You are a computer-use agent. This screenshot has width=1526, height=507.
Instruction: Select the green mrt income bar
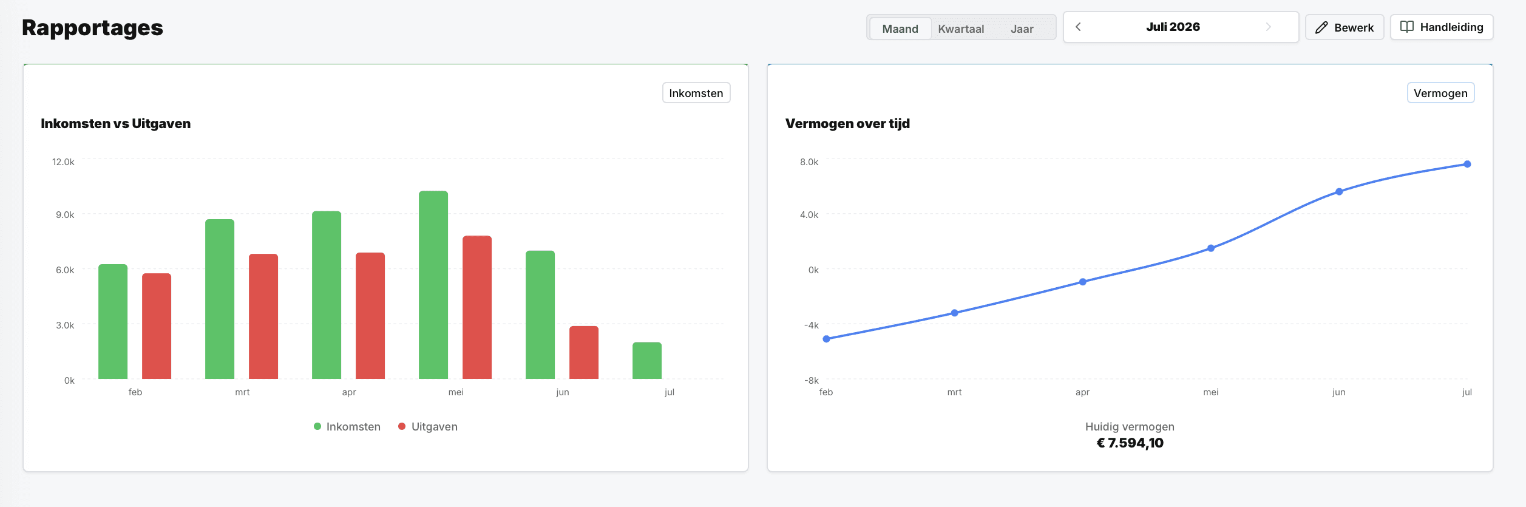(220, 299)
